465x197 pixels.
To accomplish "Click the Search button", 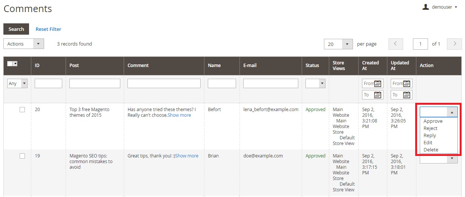I will click(x=16, y=29).
